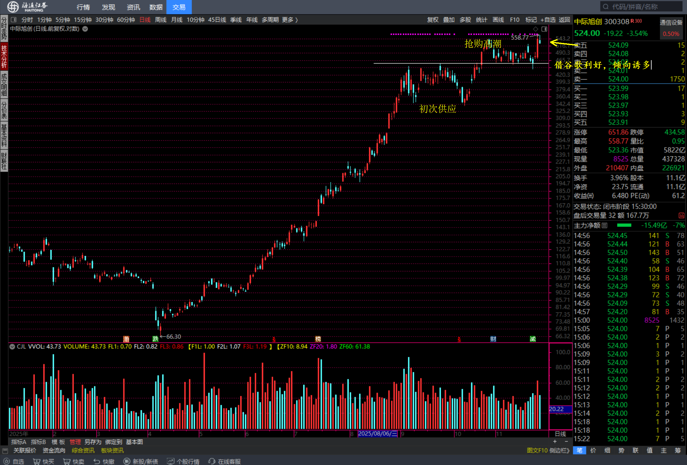The image size is (687, 465).
Task: Click the plus zoom control at chart bottom-right
Action: (x=555, y=441)
